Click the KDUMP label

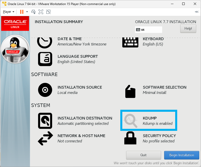click(150, 118)
